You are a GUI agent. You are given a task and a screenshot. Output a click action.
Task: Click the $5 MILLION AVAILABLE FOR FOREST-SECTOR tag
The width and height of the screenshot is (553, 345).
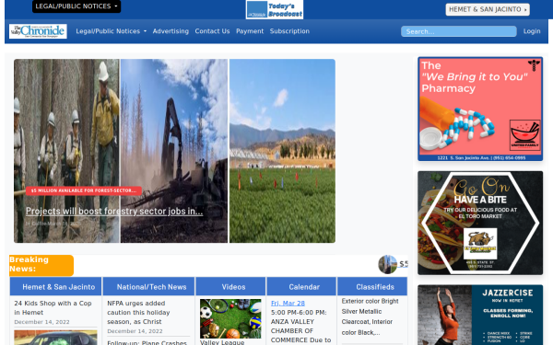tap(84, 190)
